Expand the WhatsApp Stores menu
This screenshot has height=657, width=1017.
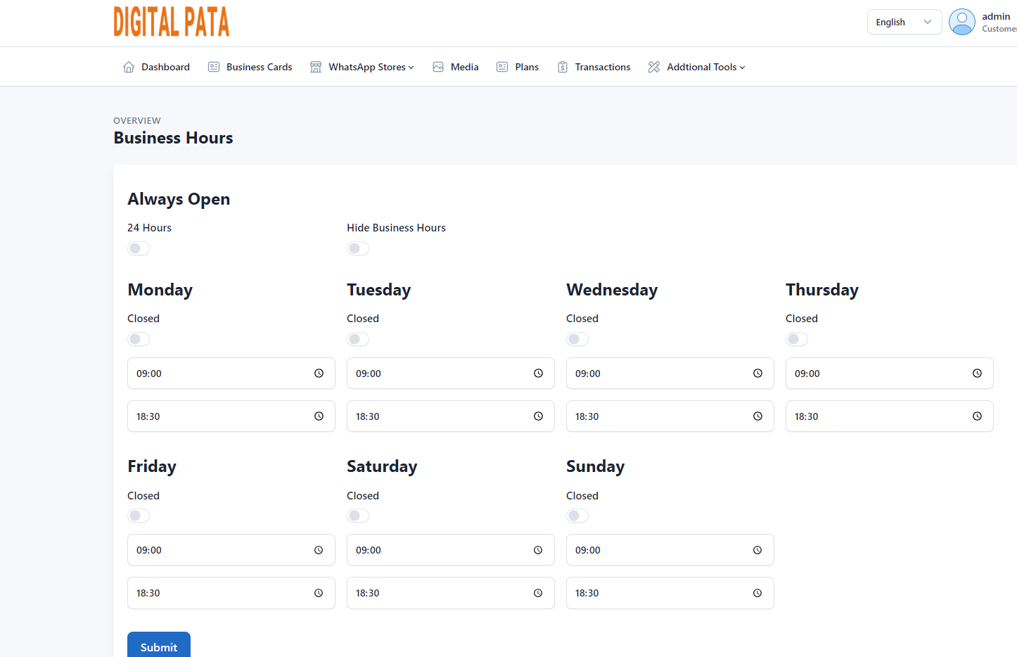pyautogui.click(x=362, y=67)
